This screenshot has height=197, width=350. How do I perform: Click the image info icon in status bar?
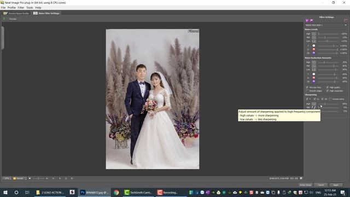pos(301,178)
